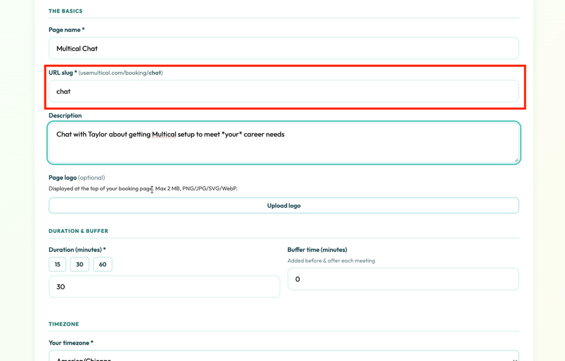
Task: Select the 15-minute duration option
Action: pyautogui.click(x=57, y=264)
